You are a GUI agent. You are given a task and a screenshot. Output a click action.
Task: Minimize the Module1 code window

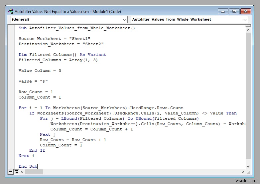pos(223,11)
